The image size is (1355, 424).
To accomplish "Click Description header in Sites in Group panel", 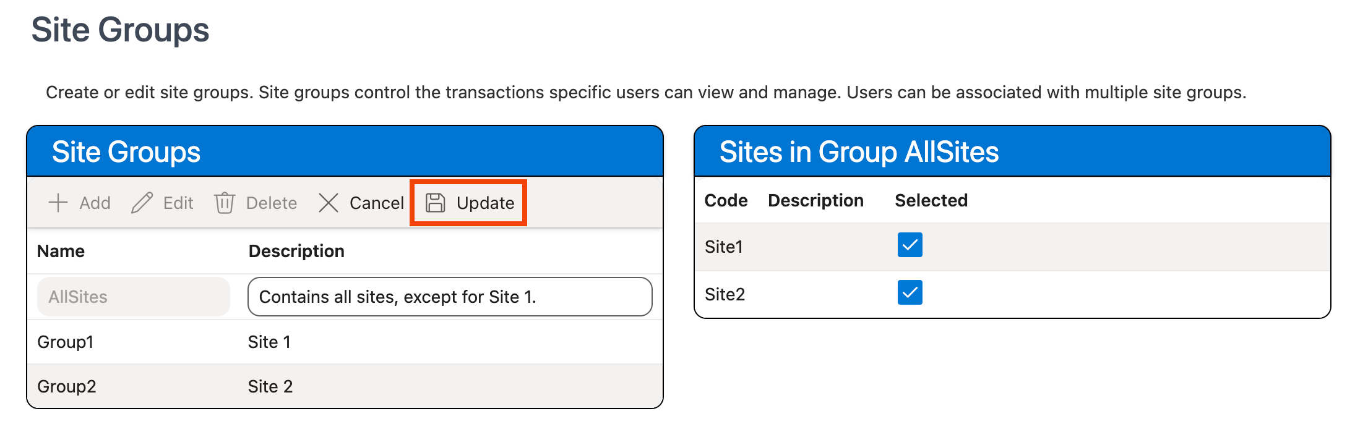I will [x=815, y=200].
